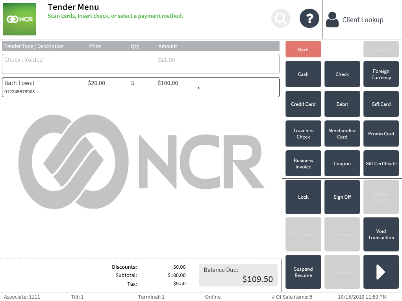402x301 pixels.
Task: Click the date and time 10/15/2019 11:53 PM
Action: [x=362, y=297]
